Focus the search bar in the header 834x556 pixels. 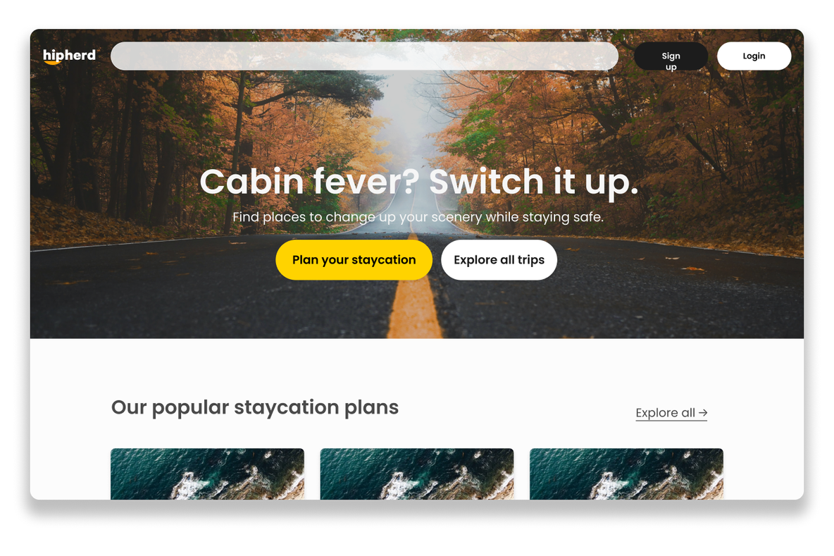point(364,56)
